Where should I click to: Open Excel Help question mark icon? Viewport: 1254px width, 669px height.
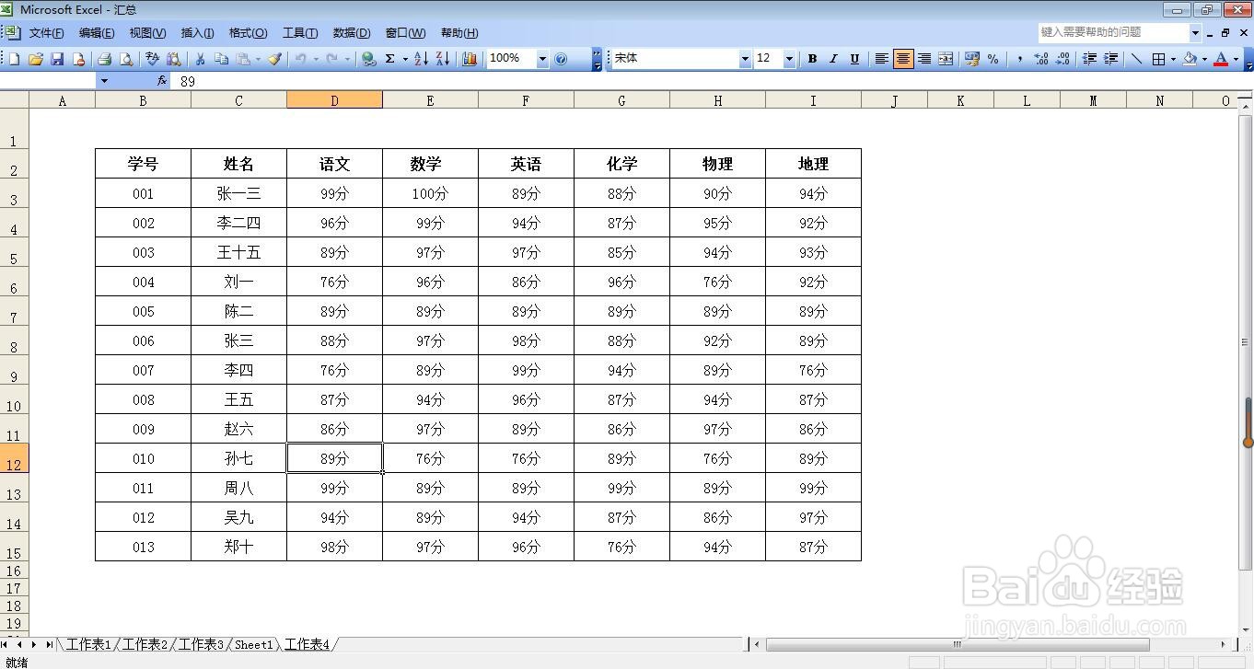(x=561, y=58)
